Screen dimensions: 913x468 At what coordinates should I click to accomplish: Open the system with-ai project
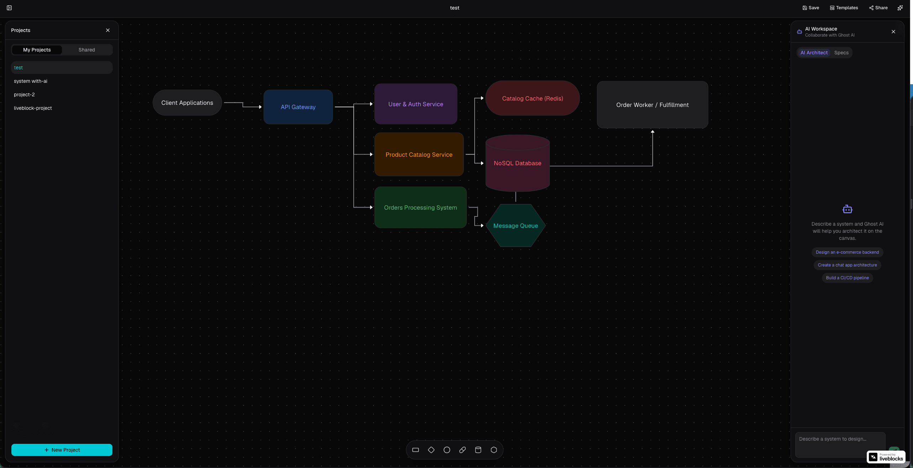62,81
